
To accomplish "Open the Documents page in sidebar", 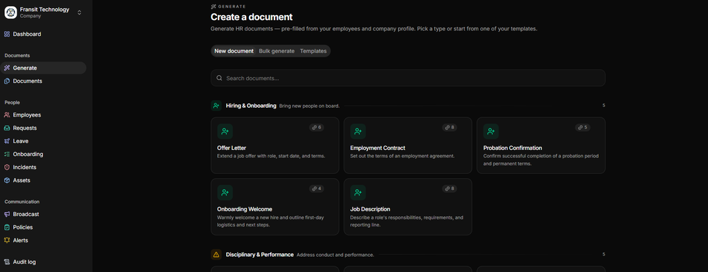I will coord(28,81).
